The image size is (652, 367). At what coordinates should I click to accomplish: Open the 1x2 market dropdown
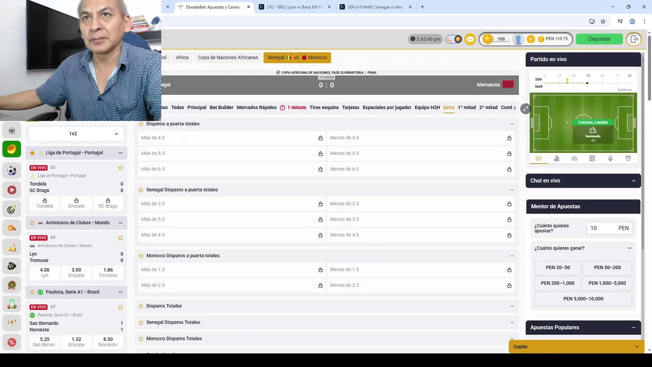tap(76, 134)
